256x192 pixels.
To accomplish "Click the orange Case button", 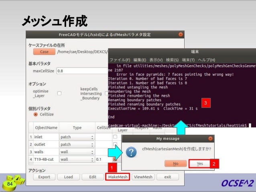I will (44, 52).
